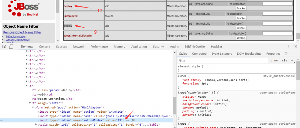Open the JMImplementation domain link
This screenshot has width=300, height=128.
coord(16,37)
